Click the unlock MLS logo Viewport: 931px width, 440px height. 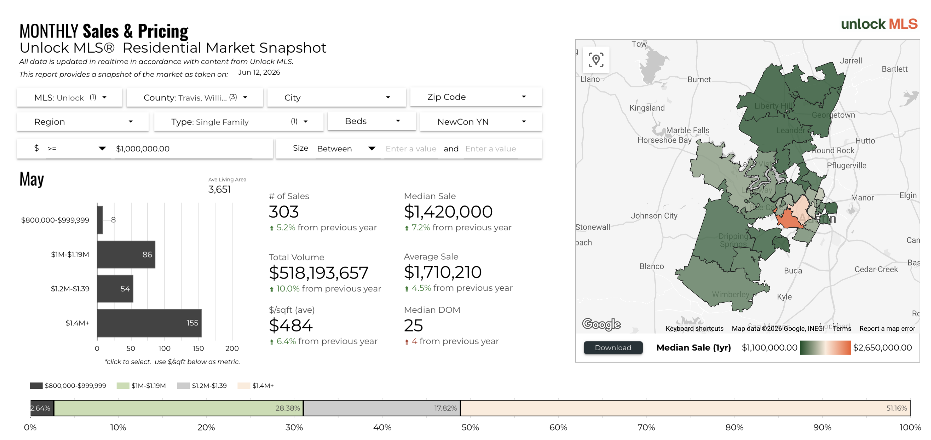(x=879, y=24)
